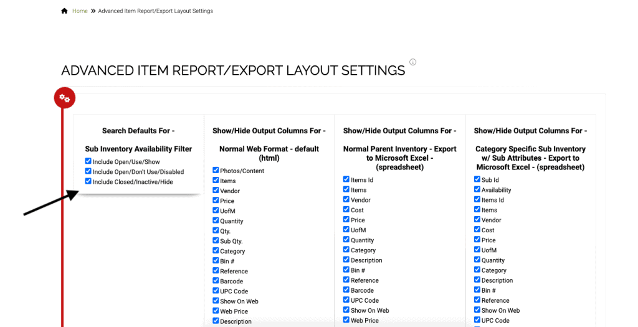Toggle Bin # in Normal Web Format list
Image resolution: width=638 pixels, height=327 pixels.
(x=216, y=260)
